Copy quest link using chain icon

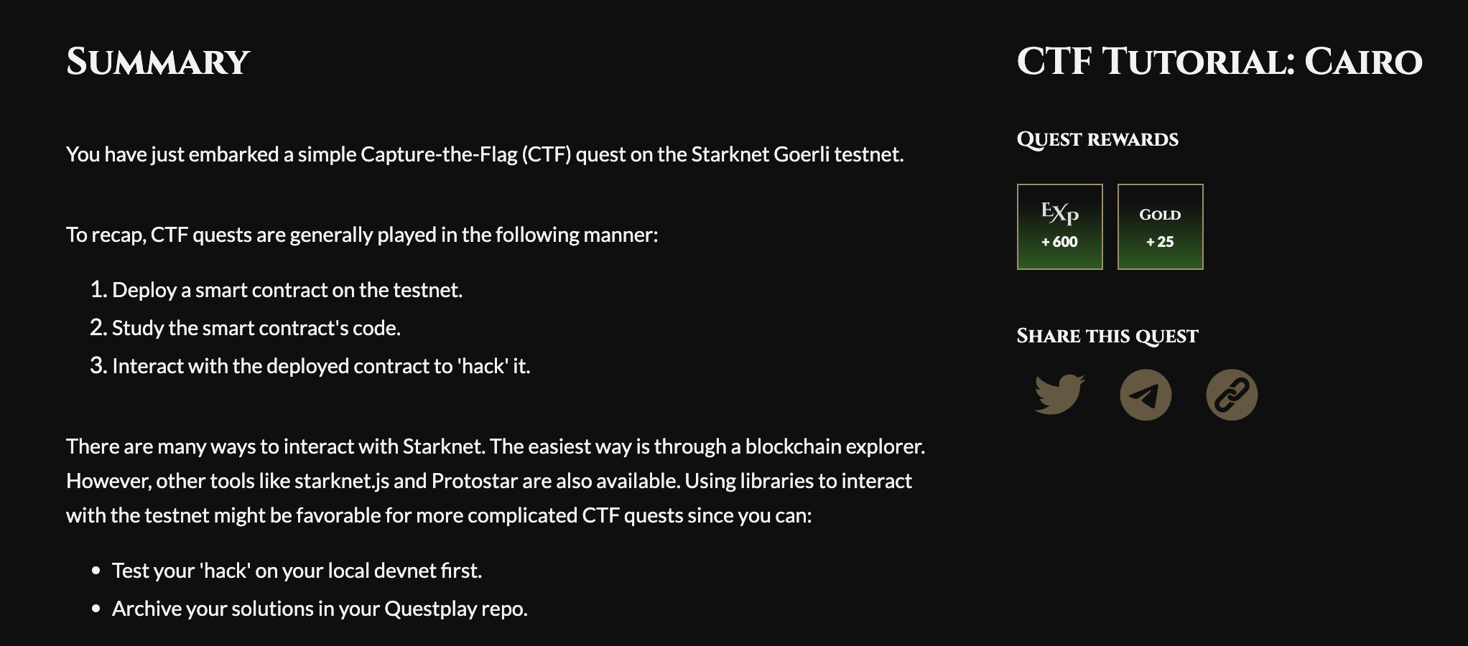tap(1232, 395)
